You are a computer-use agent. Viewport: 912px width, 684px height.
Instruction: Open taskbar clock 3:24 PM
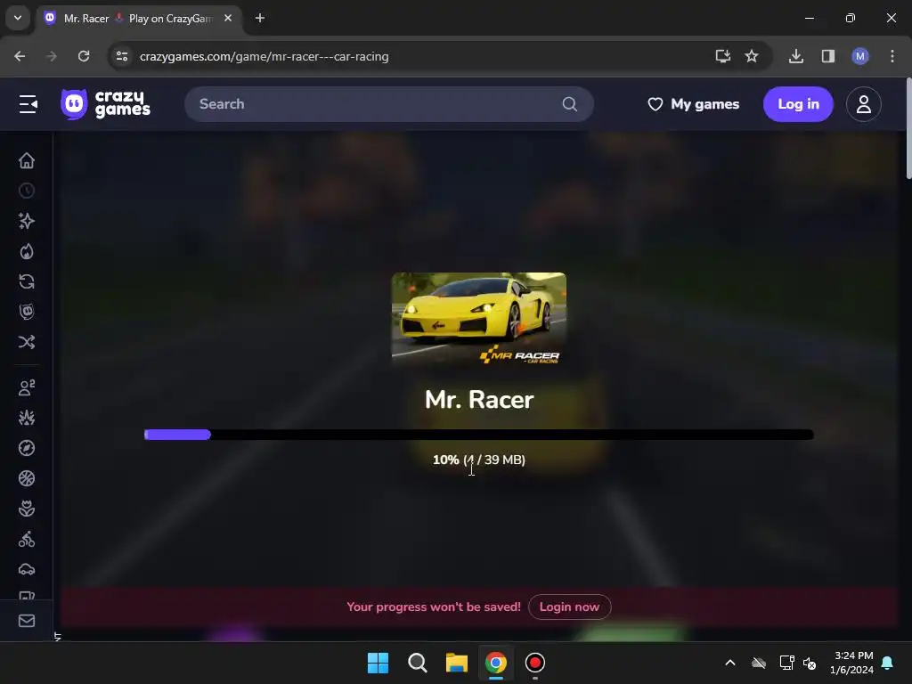click(852, 663)
